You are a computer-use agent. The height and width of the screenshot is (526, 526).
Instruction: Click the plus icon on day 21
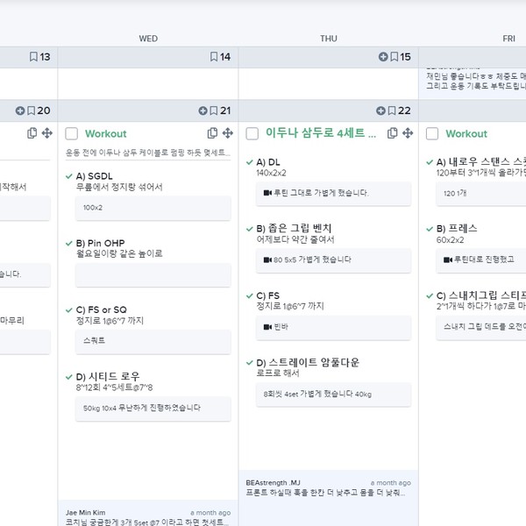[x=203, y=110]
